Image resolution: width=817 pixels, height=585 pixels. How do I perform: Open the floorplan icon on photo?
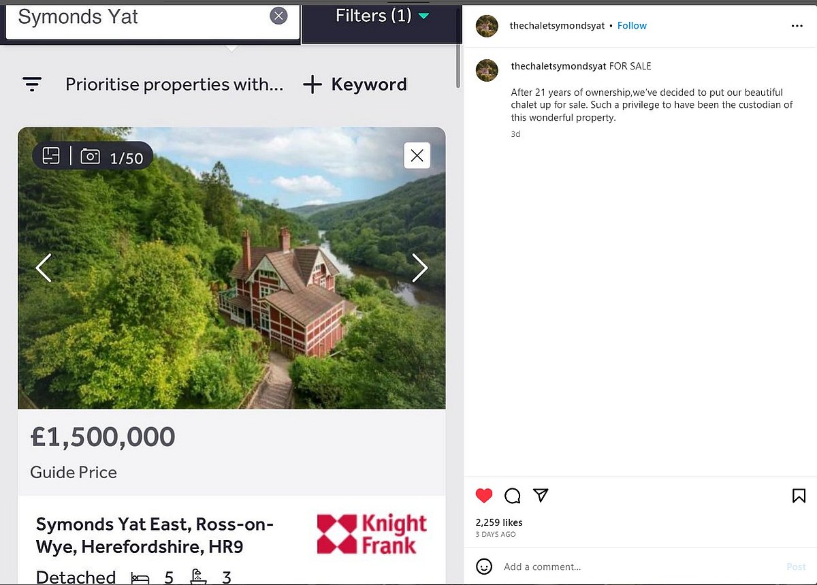[52, 157]
